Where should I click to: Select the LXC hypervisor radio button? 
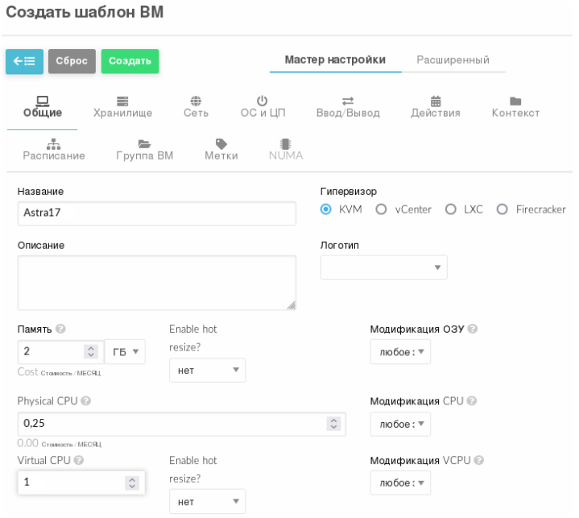point(450,209)
